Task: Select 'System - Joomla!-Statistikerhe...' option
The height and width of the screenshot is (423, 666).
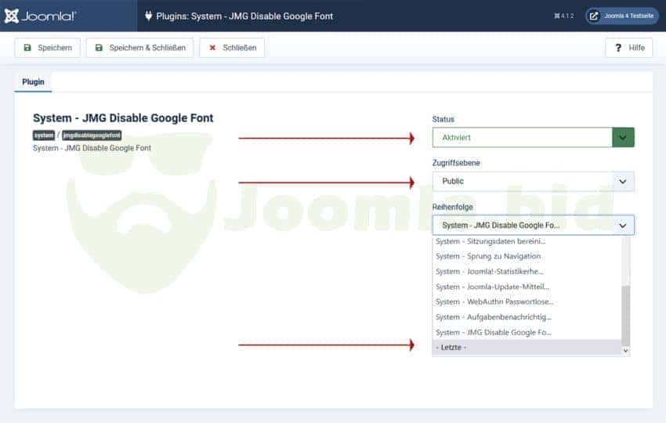Action: tap(527, 271)
